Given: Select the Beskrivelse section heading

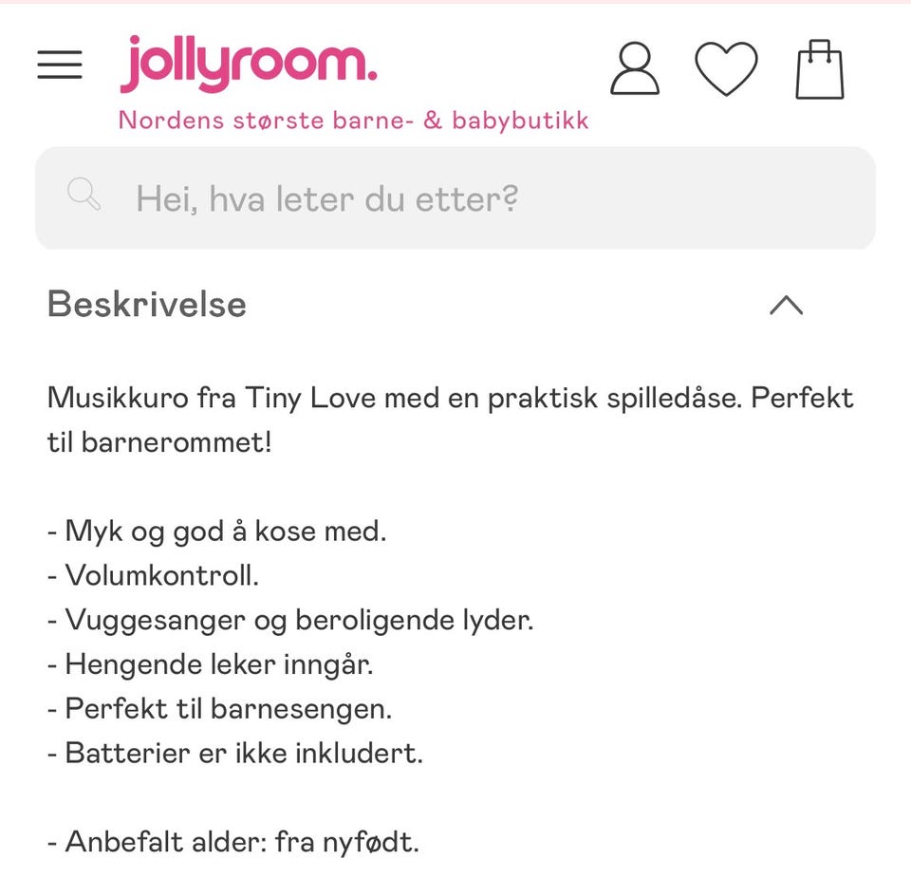Looking at the screenshot, I should pyautogui.click(x=146, y=304).
